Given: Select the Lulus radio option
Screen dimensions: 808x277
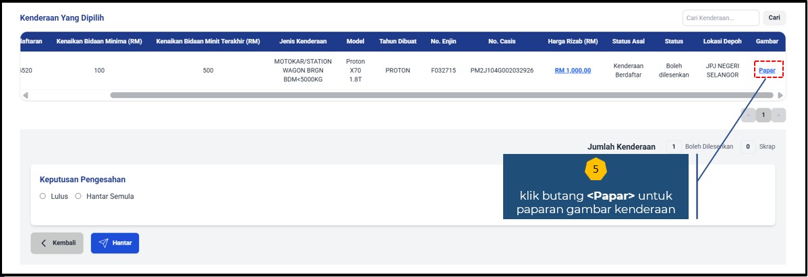Looking at the screenshot, I should [43, 196].
